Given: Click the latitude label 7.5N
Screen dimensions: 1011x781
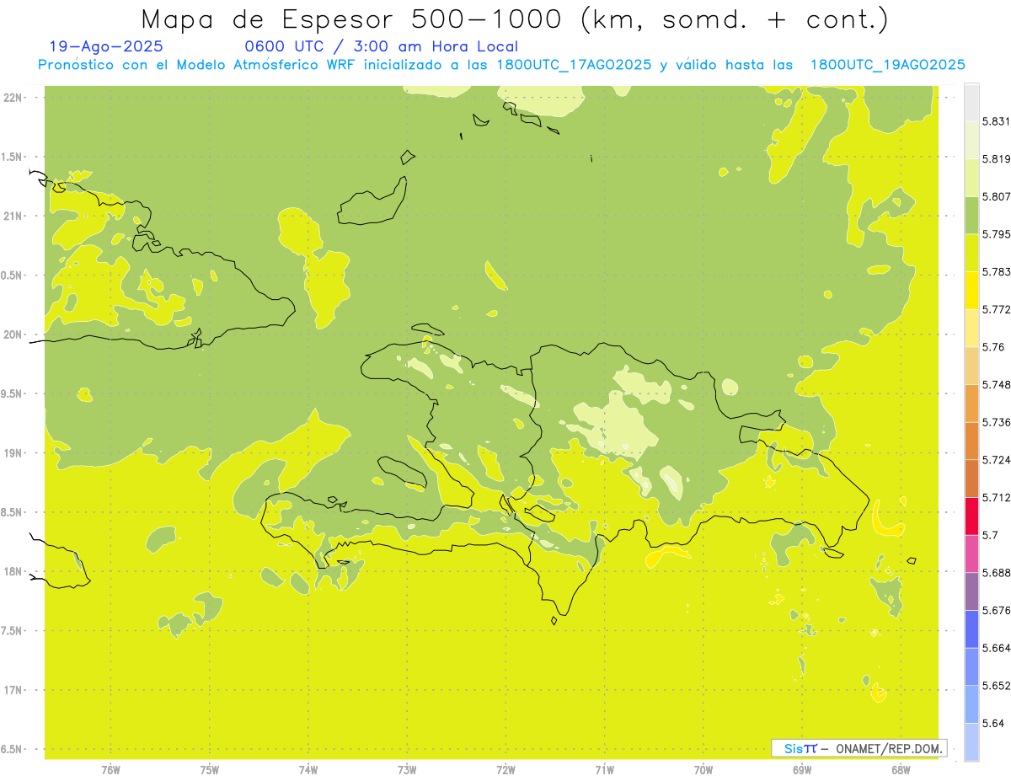Looking at the screenshot, I should [x=12, y=631].
